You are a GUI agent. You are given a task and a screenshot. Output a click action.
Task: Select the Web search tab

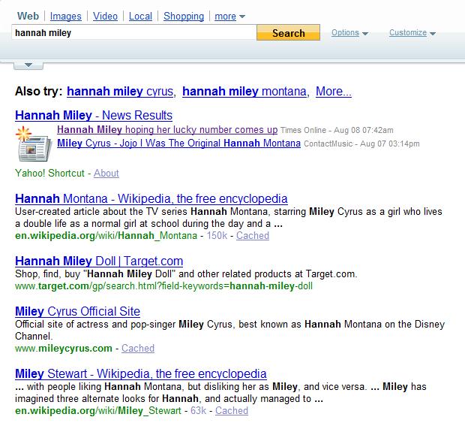point(28,16)
